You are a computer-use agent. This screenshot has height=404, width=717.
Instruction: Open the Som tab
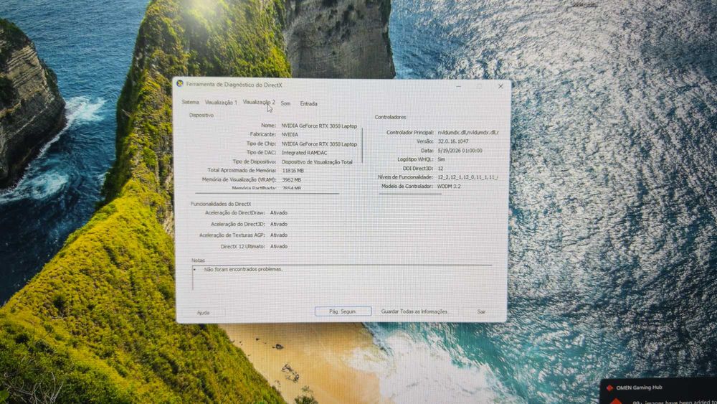tap(285, 103)
